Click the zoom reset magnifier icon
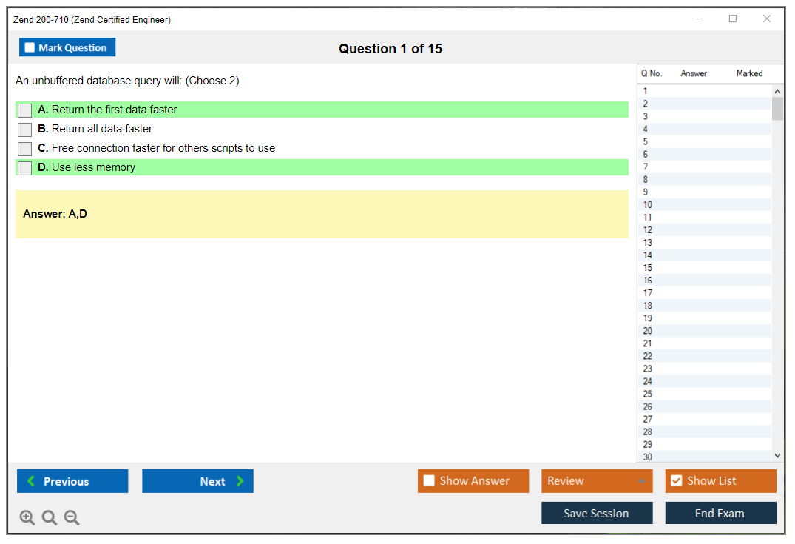Viewport: 795px width, 544px height. (50, 518)
